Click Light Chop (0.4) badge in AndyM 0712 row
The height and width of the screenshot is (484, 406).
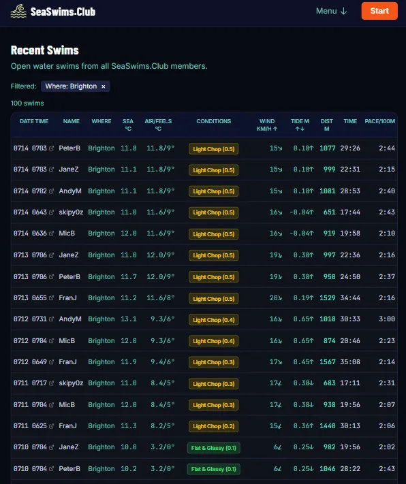[x=213, y=320]
